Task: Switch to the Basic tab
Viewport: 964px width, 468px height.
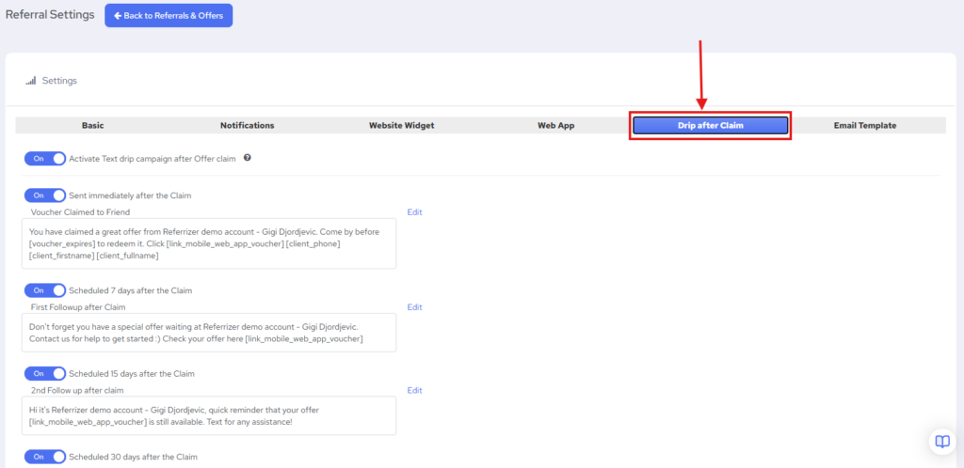Action: [x=93, y=125]
